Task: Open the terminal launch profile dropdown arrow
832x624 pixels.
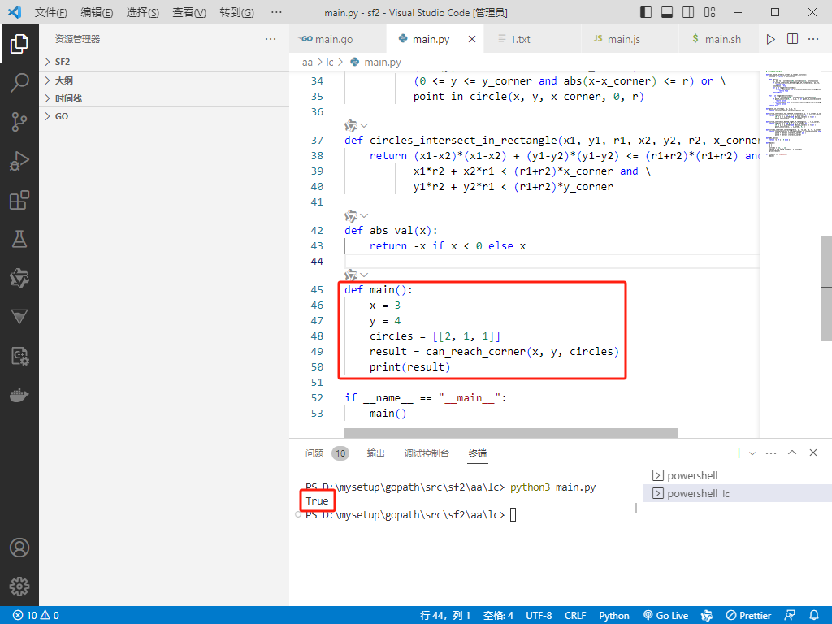Action: click(752, 453)
